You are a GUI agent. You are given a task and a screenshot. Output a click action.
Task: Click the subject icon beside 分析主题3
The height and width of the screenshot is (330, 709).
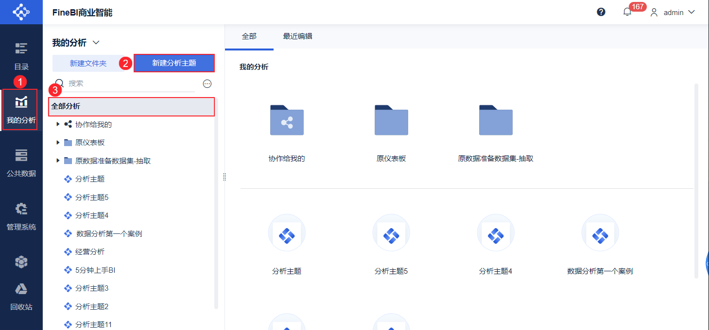(68, 288)
